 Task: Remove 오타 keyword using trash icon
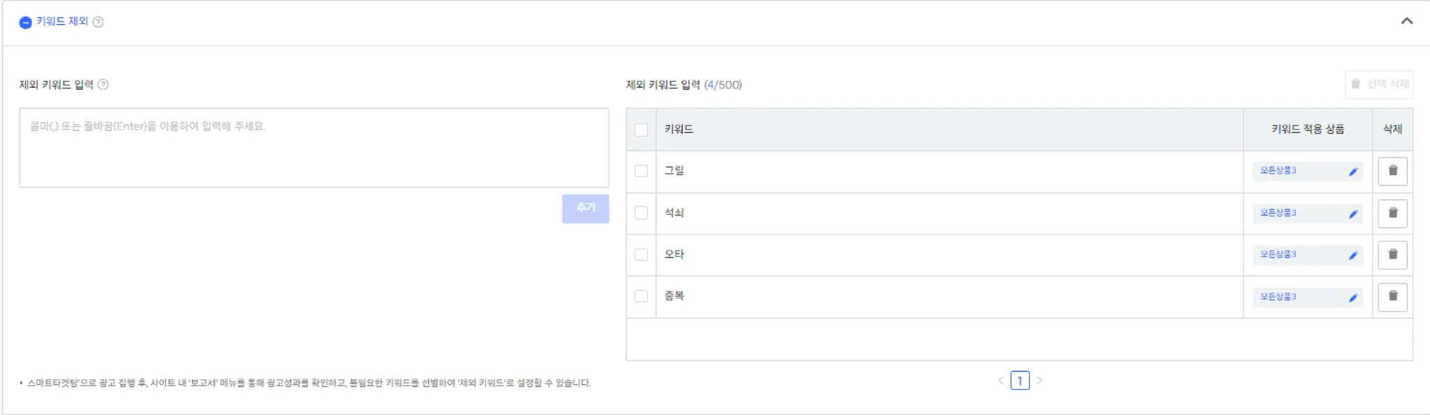pos(1392,255)
